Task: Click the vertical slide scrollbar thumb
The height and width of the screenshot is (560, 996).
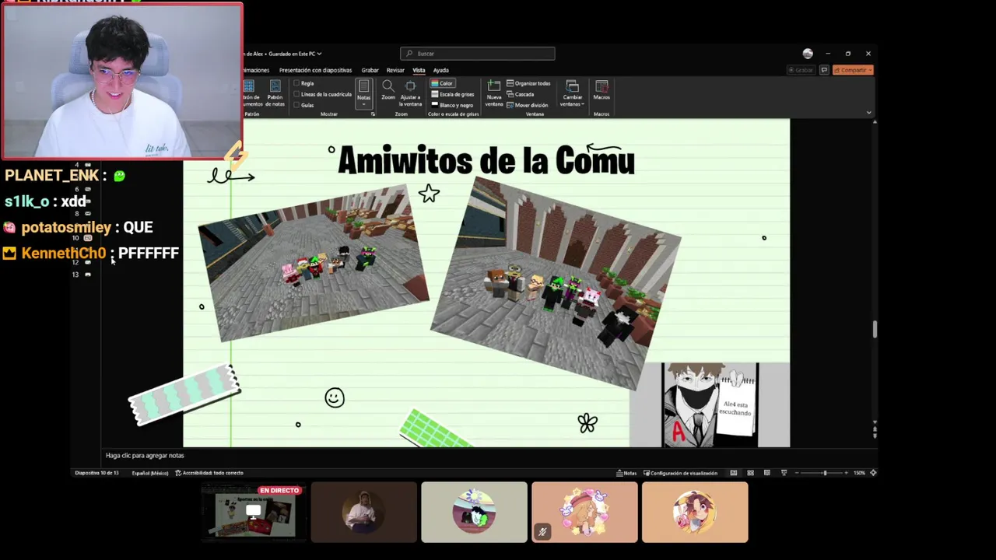Action: tap(875, 330)
